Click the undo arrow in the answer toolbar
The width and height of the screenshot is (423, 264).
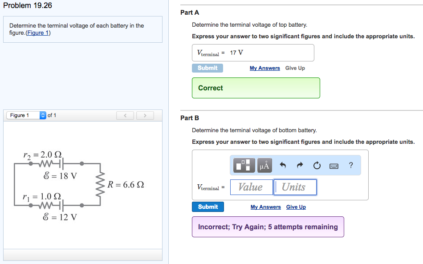(284, 165)
